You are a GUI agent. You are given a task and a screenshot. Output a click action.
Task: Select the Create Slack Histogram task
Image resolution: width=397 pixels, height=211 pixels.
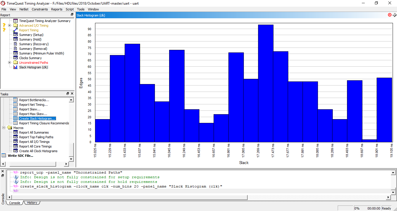(37, 119)
